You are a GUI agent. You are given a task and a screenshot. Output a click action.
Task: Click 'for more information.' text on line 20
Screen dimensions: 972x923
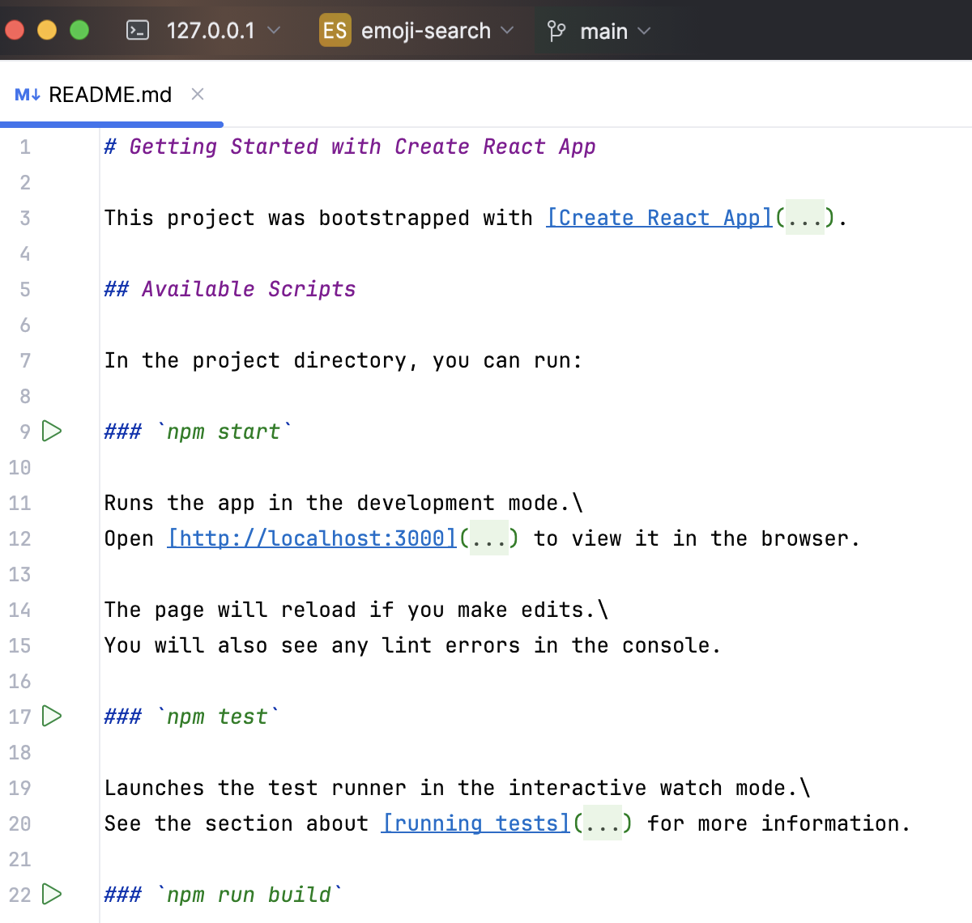pos(779,823)
